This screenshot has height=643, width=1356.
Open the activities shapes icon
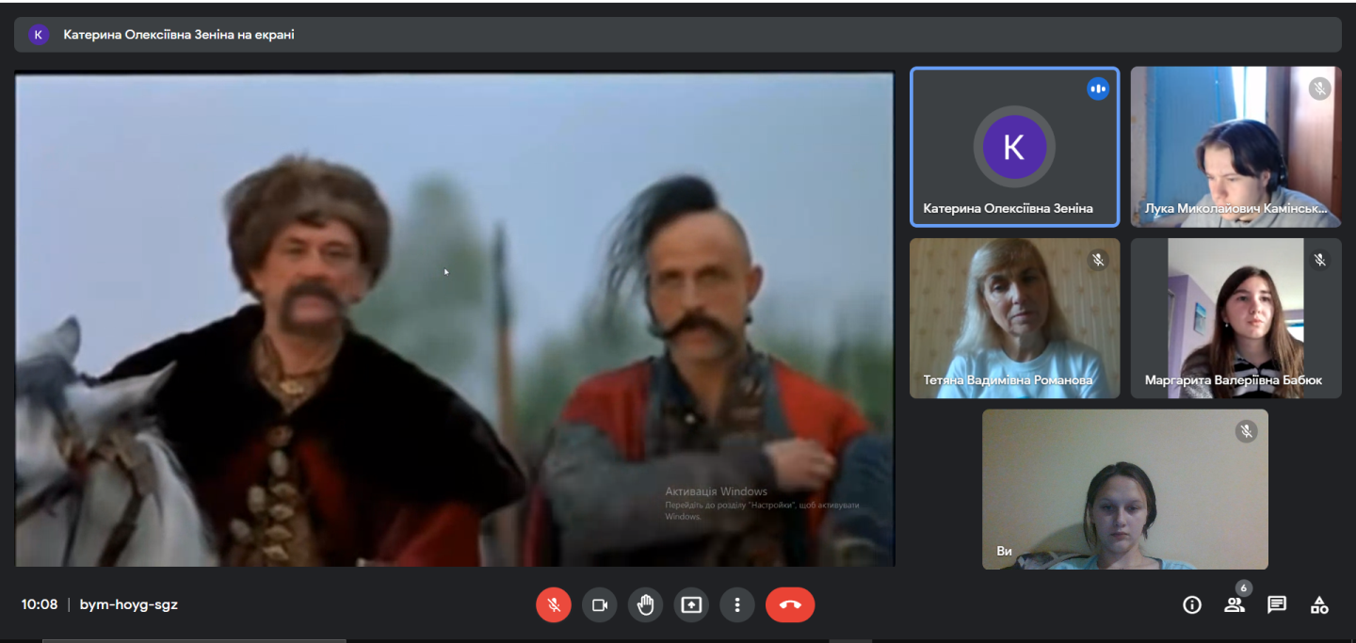click(x=1319, y=605)
